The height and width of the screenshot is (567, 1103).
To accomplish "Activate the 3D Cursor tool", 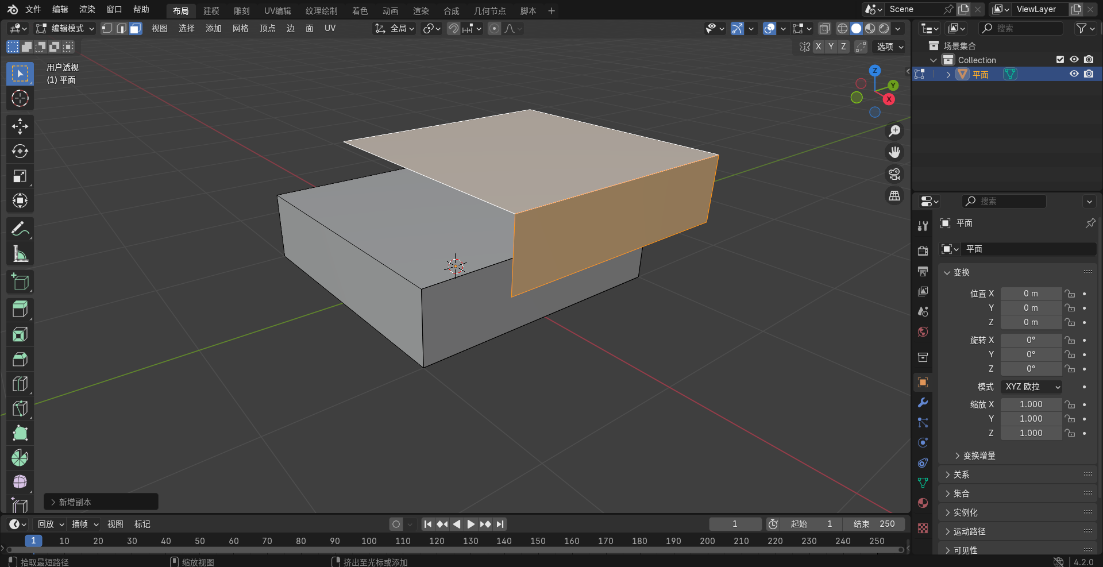I will click(x=20, y=98).
